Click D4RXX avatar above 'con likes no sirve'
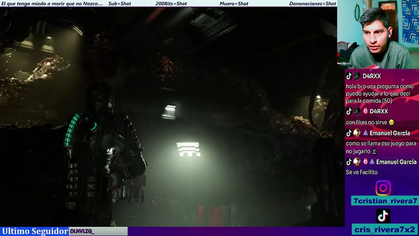The image size is (419, 236). pyautogui.click(x=357, y=111)
